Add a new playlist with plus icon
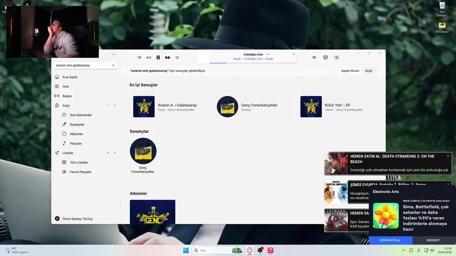Screen dimensions: 456x256 108,153
